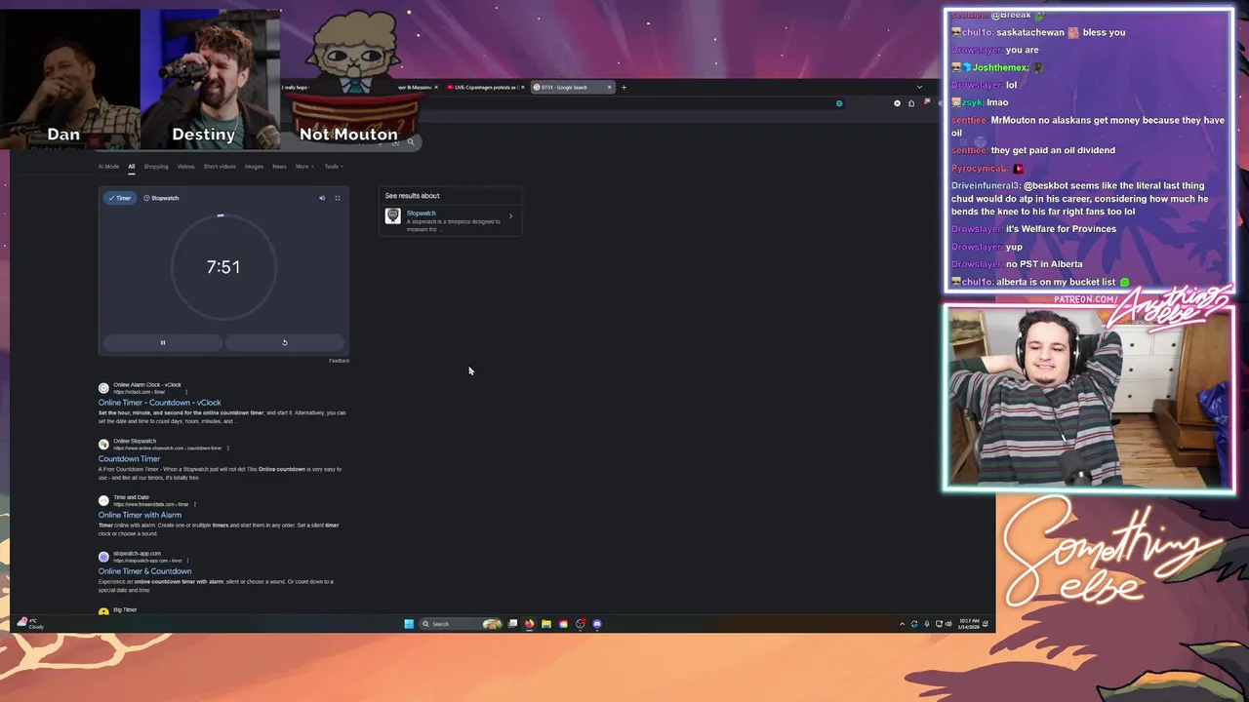Click the vClock site favicon
Screen dimensions: 1249x702
[103, 388]
